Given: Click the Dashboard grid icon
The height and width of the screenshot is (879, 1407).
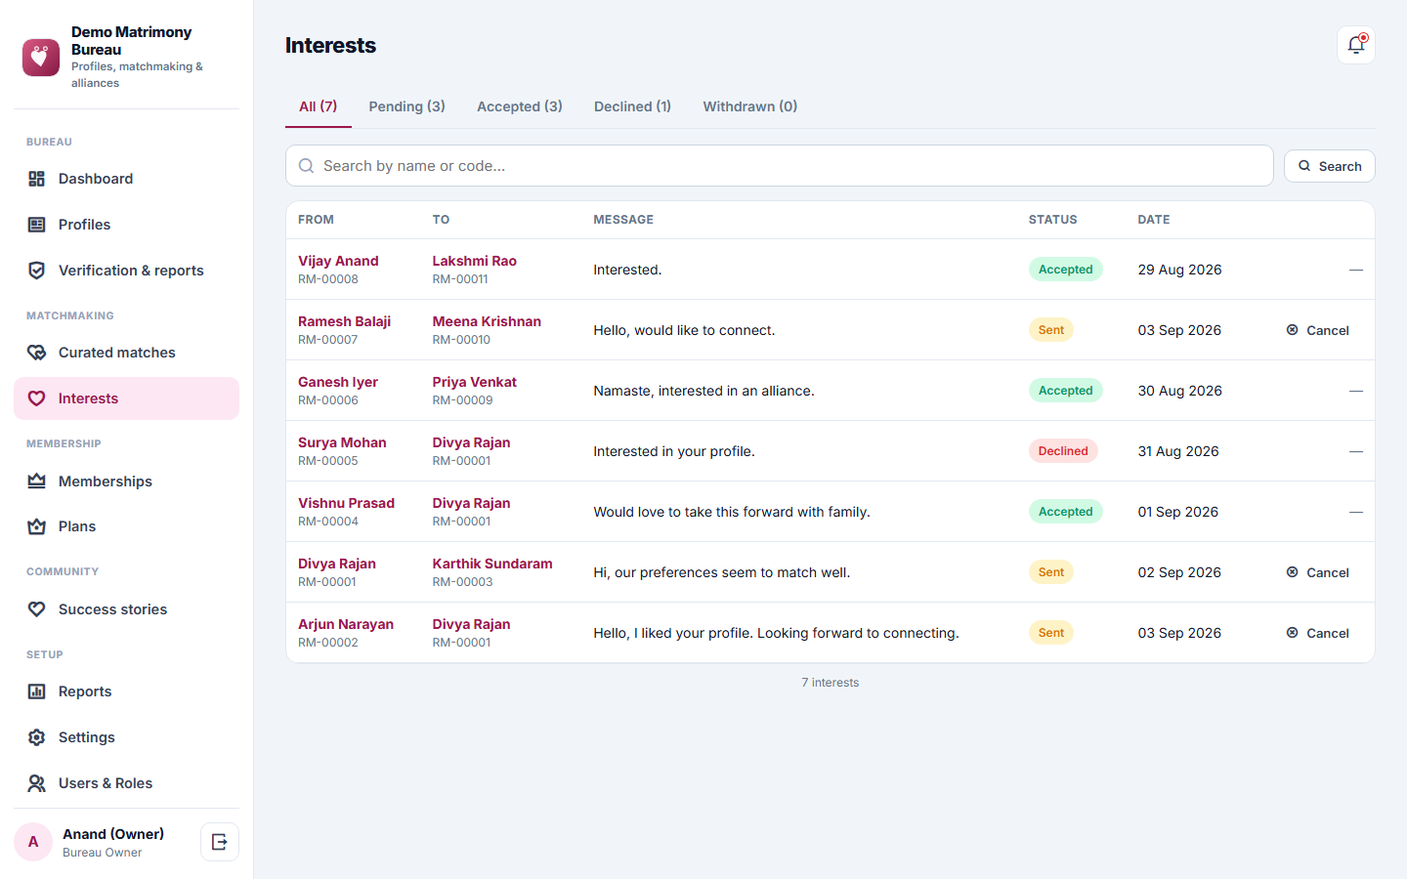Looking at the screenshot, I should tap(37, 179).
